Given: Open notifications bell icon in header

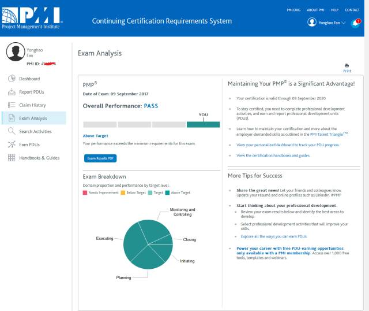Looking at the screenshot, I should click(x=355, y=23).
